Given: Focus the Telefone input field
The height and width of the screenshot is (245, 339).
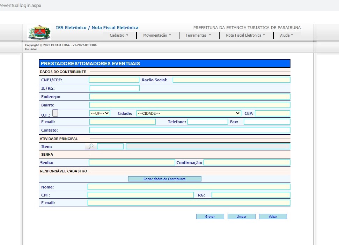Looking at the screenshot, I should click(x=207, y=122).
